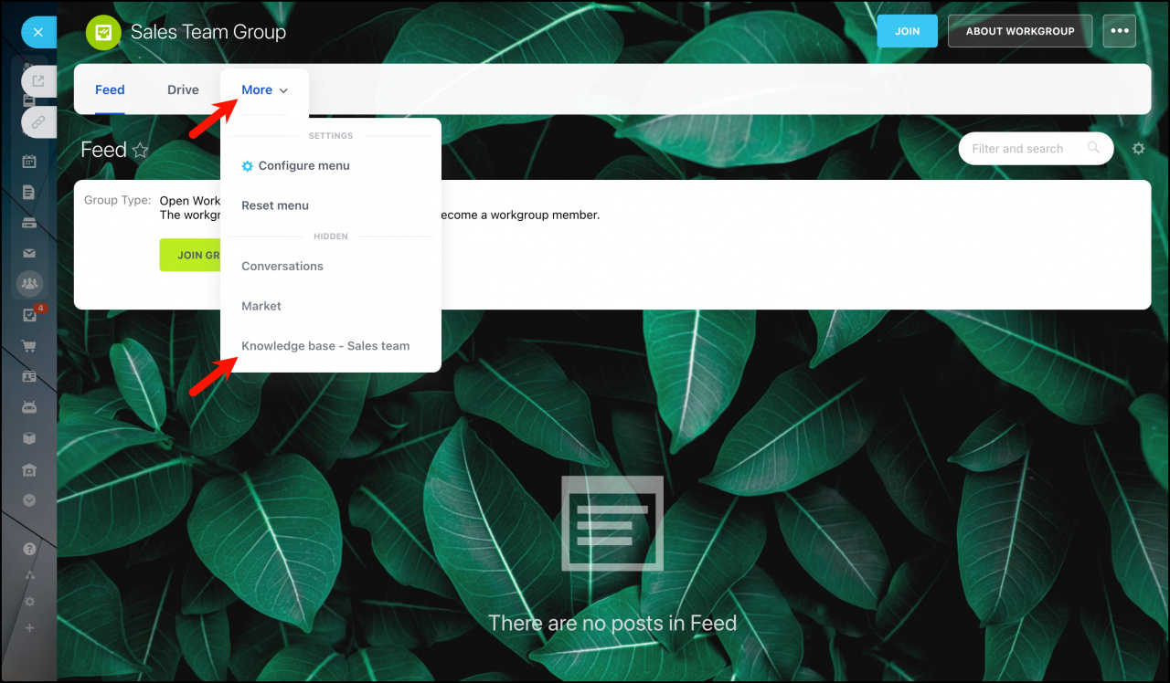Open contact card icon in sidebar

tap(29, 376)
